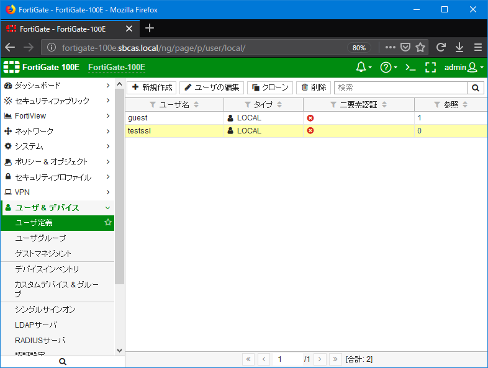Screen dimensions: 488x368
Task: Go to last page of results
Action: [335, 359]
